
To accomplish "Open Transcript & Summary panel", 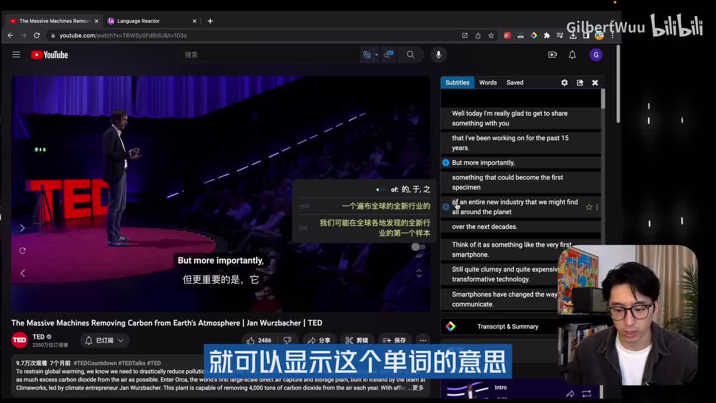I will click(507, 326).
